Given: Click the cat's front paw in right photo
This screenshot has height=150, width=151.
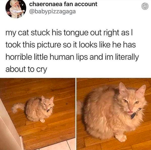Looking at the screenshot, I should point(121,138).
